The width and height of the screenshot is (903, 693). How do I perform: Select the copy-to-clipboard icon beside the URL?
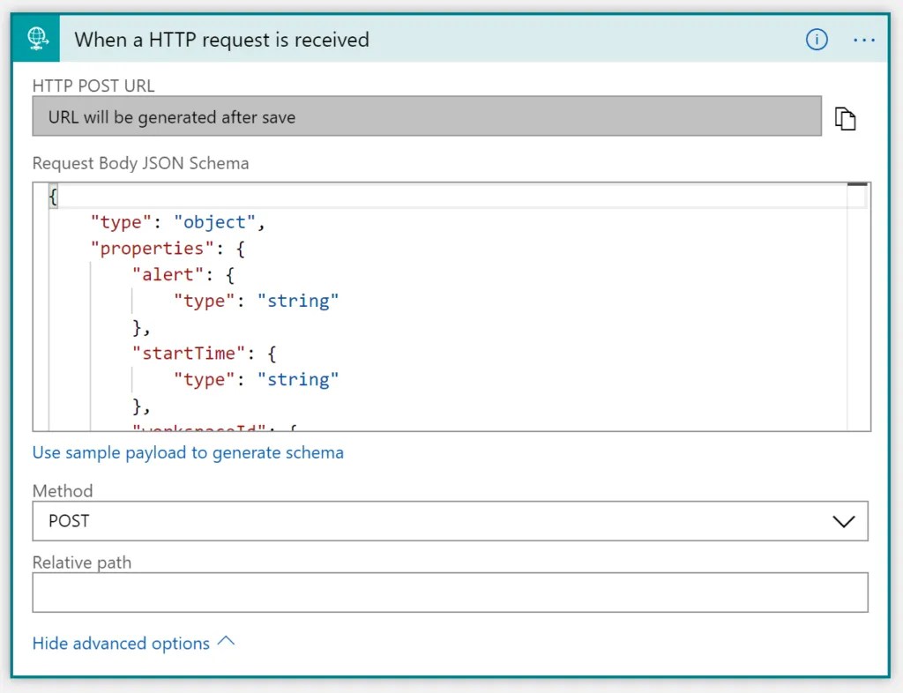[x=845, y=117]
